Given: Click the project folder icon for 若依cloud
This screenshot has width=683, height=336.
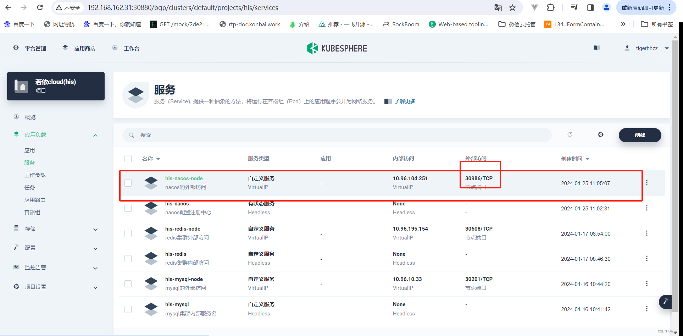Looking at the screenshot, I should tap(21, 86).
